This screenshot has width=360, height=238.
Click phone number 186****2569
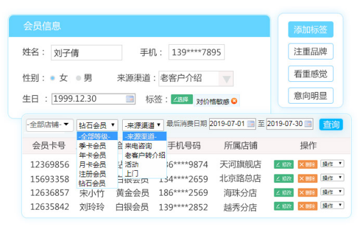[x=184, y=193]
